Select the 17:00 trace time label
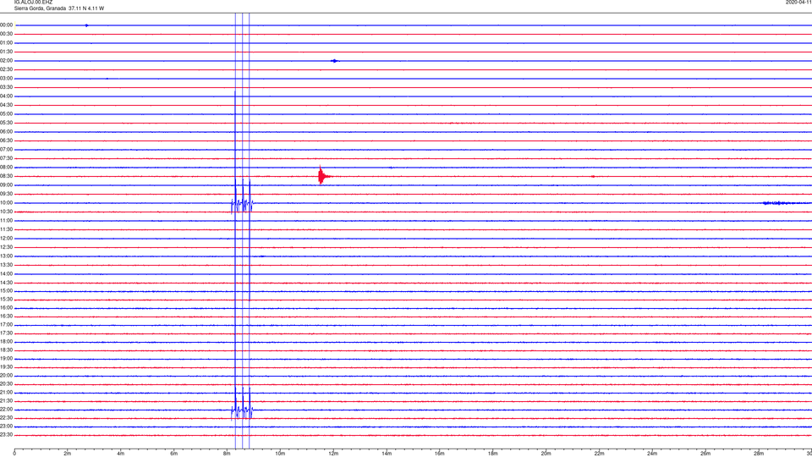Screen dimensions: 812x457 (6, 325)
